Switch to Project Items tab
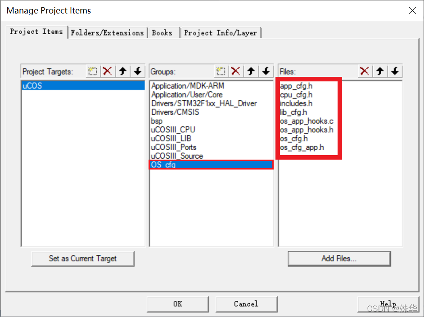The height and width of the screenshot is (317, 424). click(36, 32)
